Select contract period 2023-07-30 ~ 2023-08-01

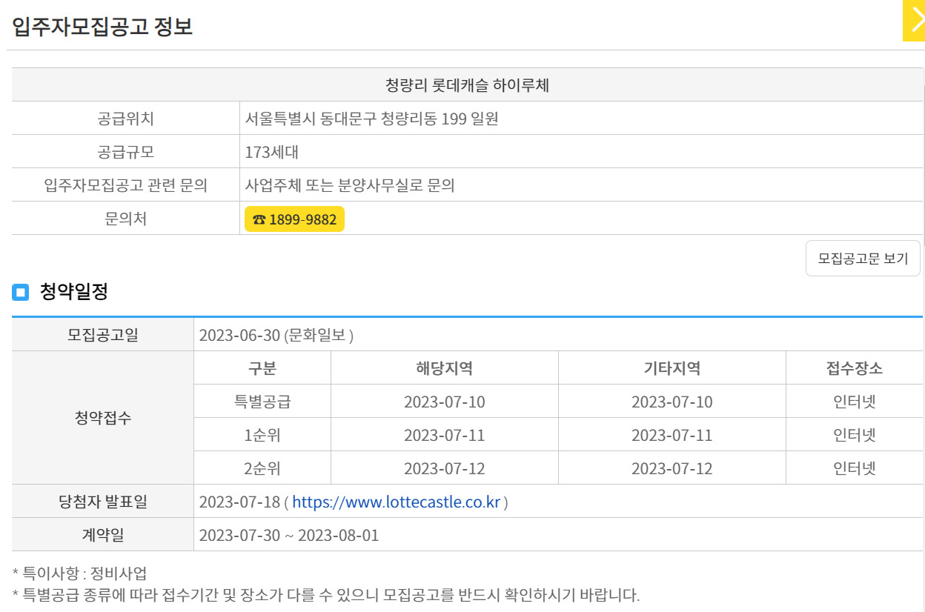[x=289, y=535]
